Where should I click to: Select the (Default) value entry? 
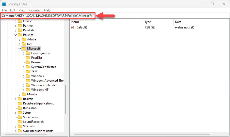(x=81, y=27)
